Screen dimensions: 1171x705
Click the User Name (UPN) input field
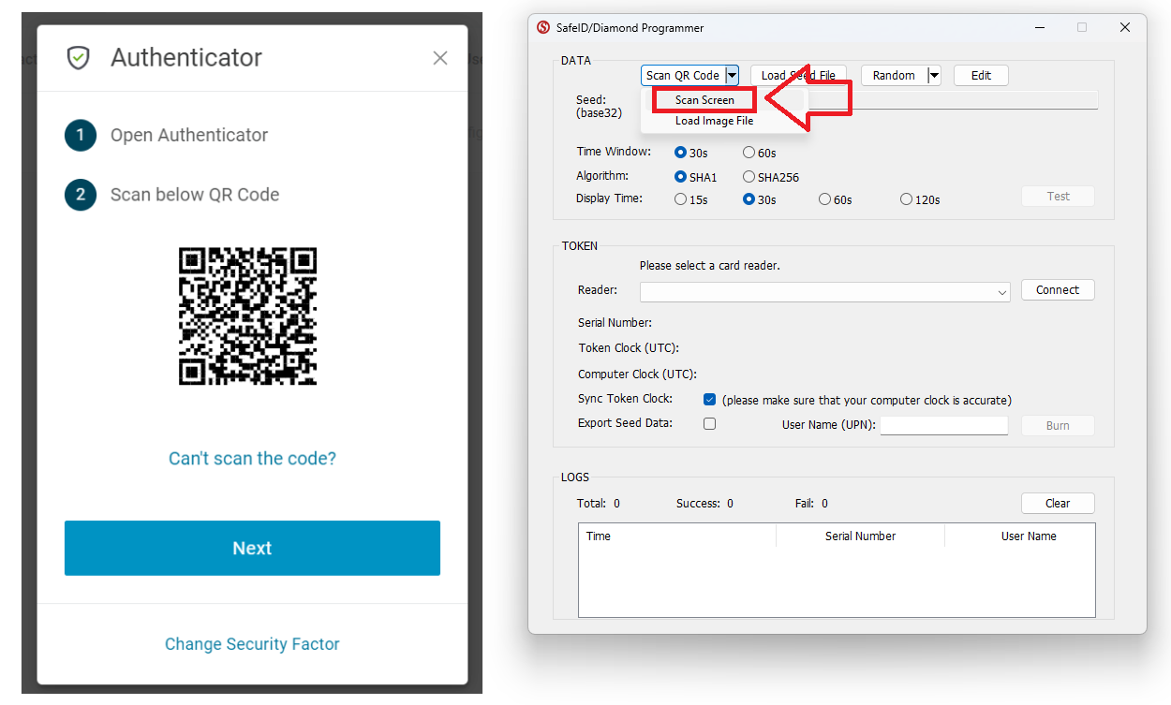tap(943, 426)
